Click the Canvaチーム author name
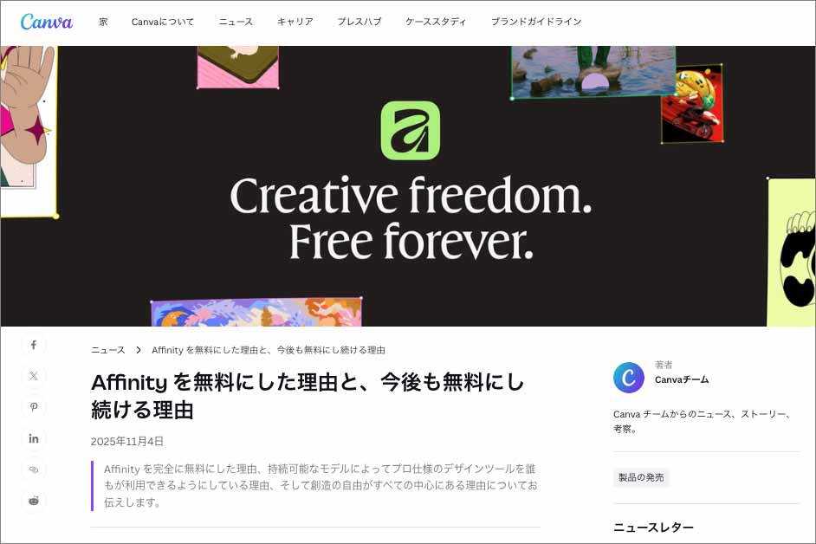 point(682,379)
